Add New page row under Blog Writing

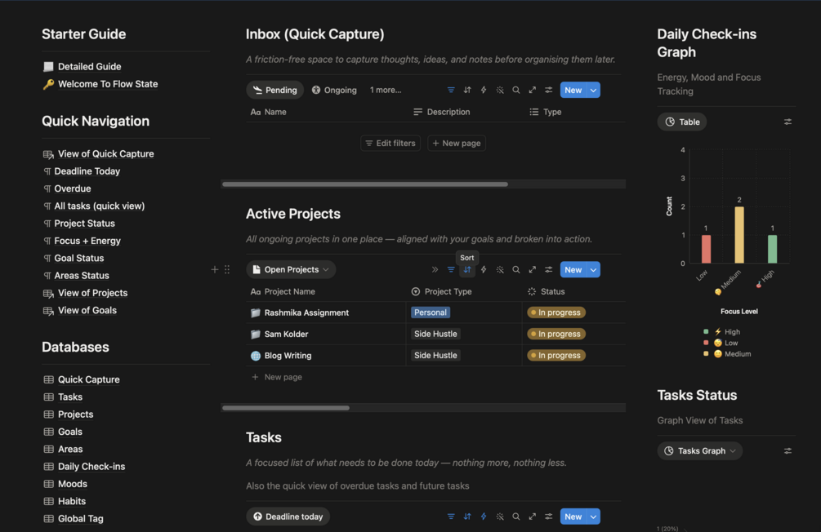(277, 377)
